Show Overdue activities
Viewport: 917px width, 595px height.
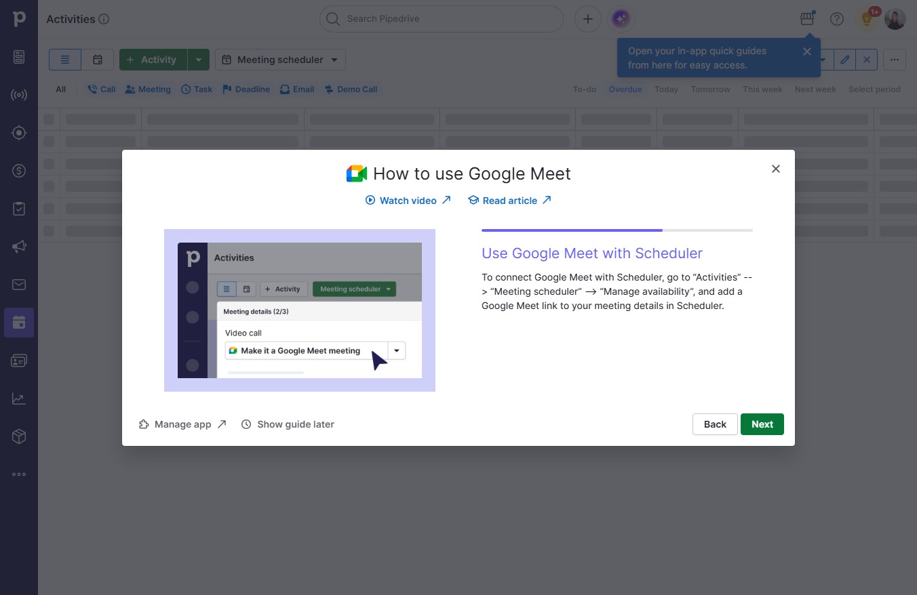pos(625,89)
